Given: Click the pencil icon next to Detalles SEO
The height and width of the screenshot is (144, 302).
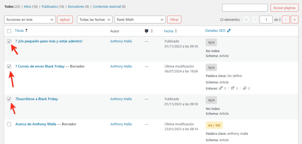Looking at the screenshot, I should [x=229, y=31].
